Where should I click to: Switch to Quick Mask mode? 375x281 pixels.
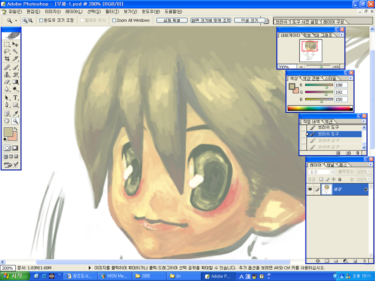click(15, 148)
